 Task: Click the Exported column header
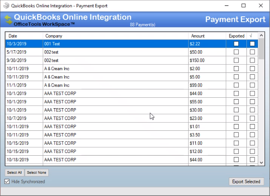point(237,36)
